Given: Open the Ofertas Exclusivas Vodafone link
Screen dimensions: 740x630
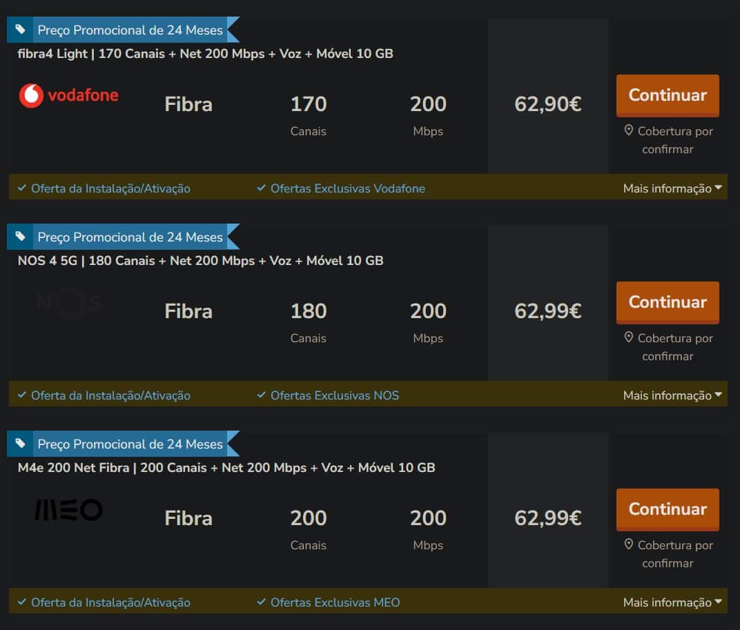Looking at the screenshot, I should [x=347, y=188].
